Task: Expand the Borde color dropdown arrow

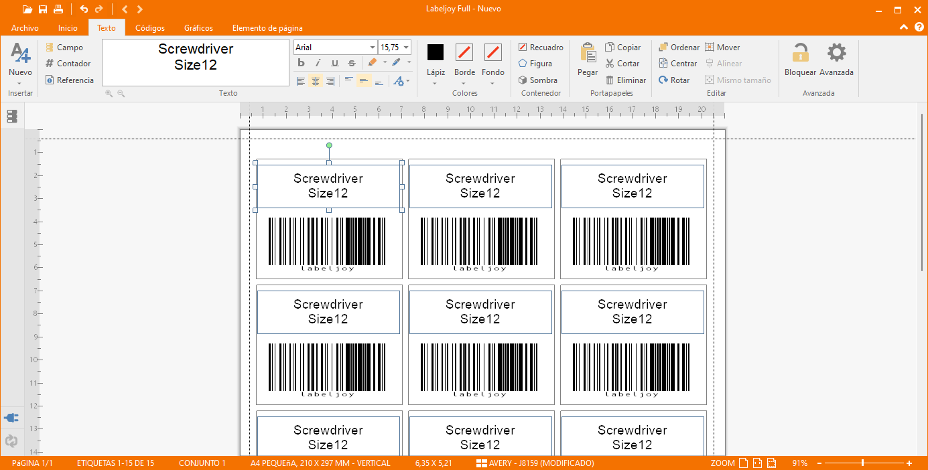Action: click(x=464, y=84)
